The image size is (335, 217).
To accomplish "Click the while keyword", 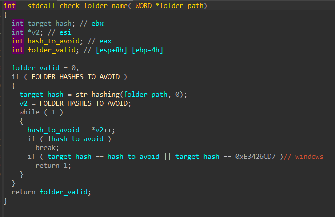I will click(x=29, y=112).
